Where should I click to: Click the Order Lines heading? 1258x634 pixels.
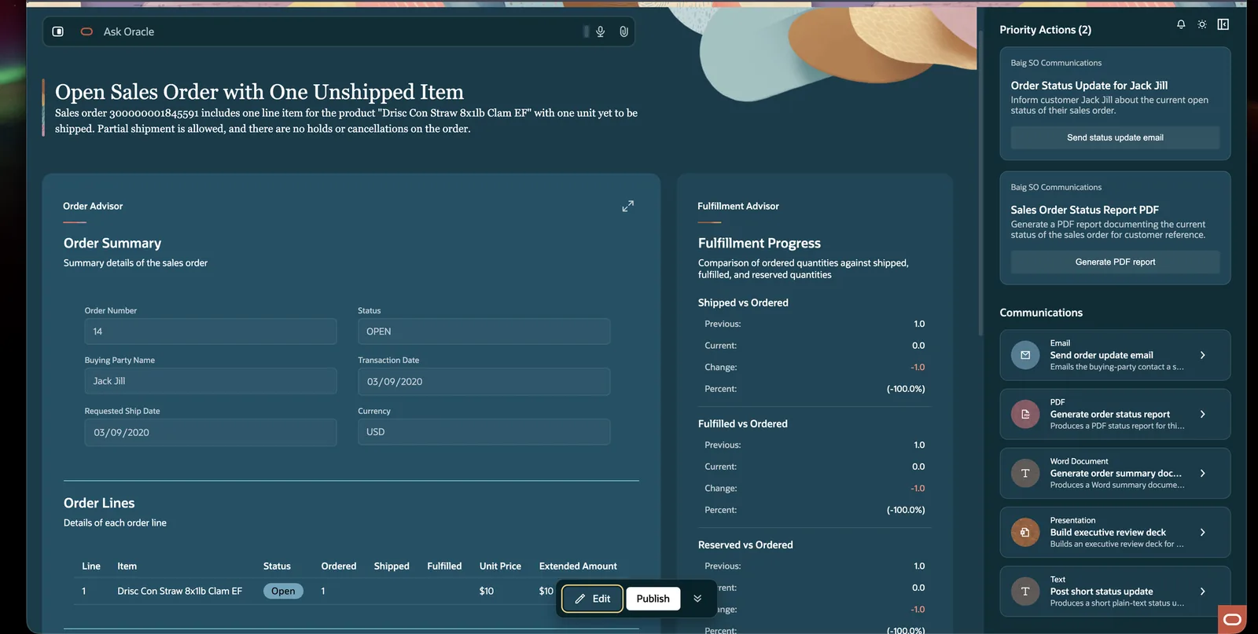coord(99,503)
